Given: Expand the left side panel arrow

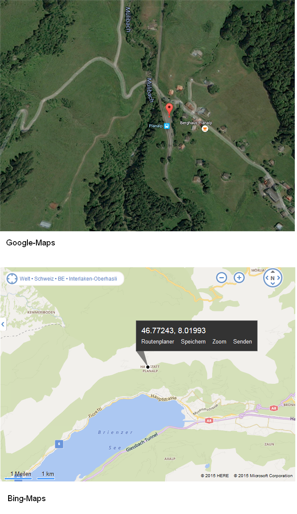Looking at the screenshot, I should coord(3,324).
